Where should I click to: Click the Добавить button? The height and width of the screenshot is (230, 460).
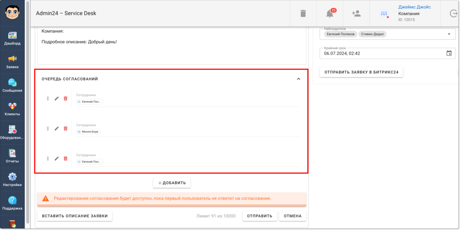(172, 183)
